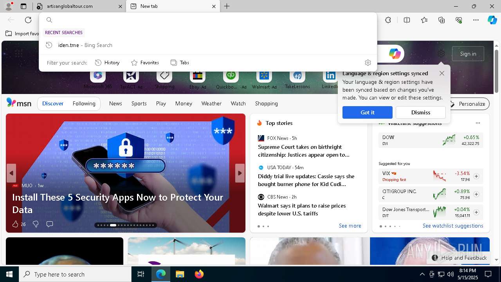Image resolution: width=501 pixels, height=282 pixels.
Task: Open the browser profile icon
Action: click(x=8, y=6)
